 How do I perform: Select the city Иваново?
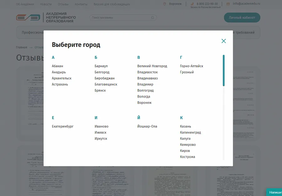pos(102,126)
